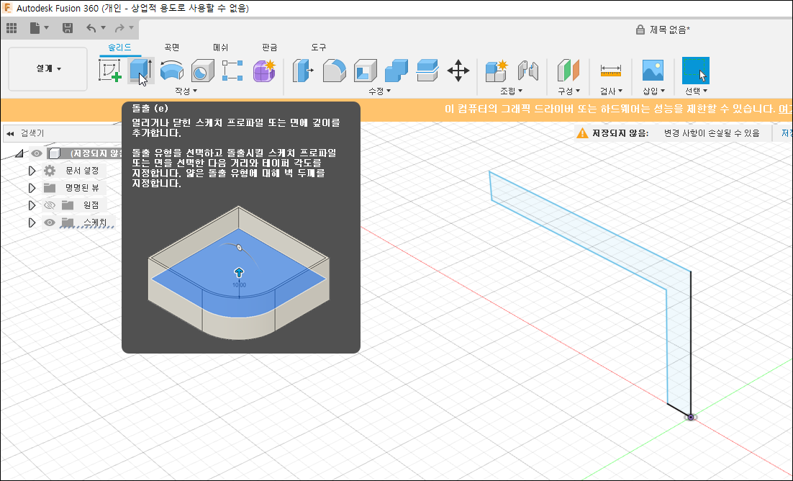793x481 pixels.
Task: Select the Fillet tool
Action: coord(335,71)
